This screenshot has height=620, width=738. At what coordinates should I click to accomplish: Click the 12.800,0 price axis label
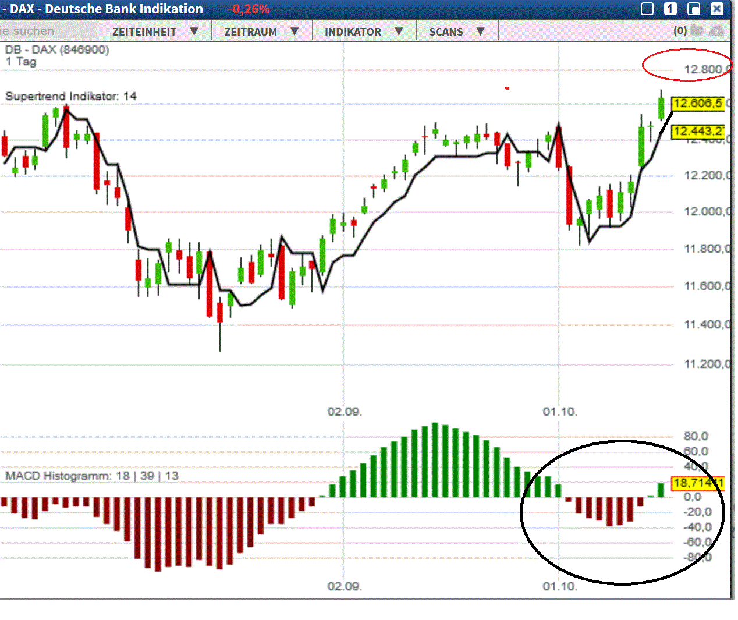(x=707, y=70)
